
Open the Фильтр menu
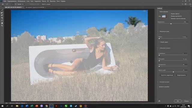[44, 1]
